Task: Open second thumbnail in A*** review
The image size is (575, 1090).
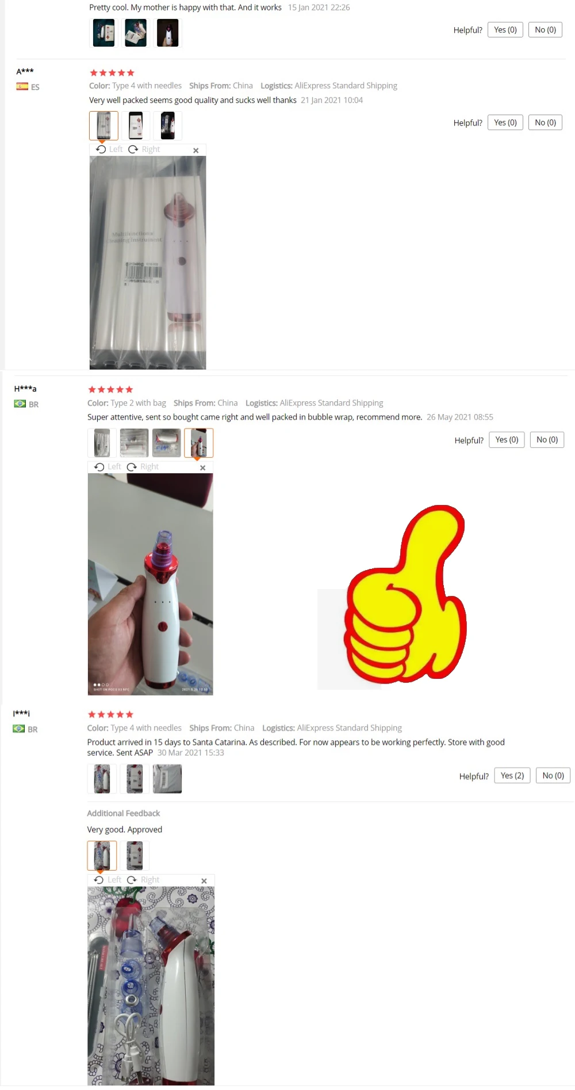Action: point(136,126)
